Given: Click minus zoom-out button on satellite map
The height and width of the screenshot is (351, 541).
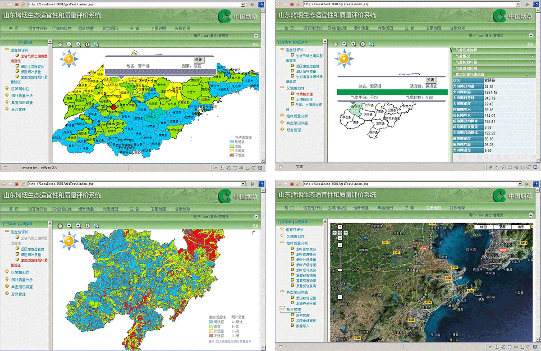Looking at the screenshot, I should pyautogui.click(x=339, y=297).
